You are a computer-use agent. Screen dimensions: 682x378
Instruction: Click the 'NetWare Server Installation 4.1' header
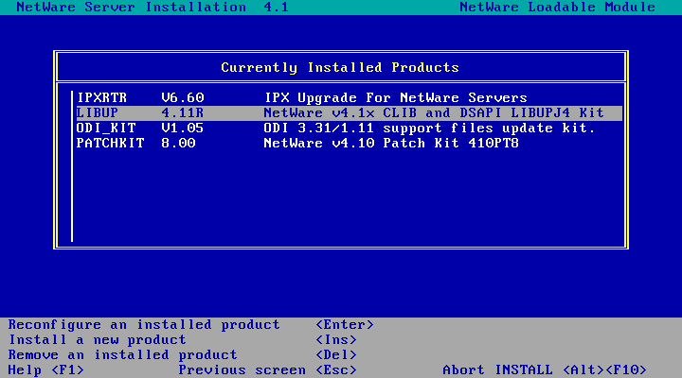point(153,8)
